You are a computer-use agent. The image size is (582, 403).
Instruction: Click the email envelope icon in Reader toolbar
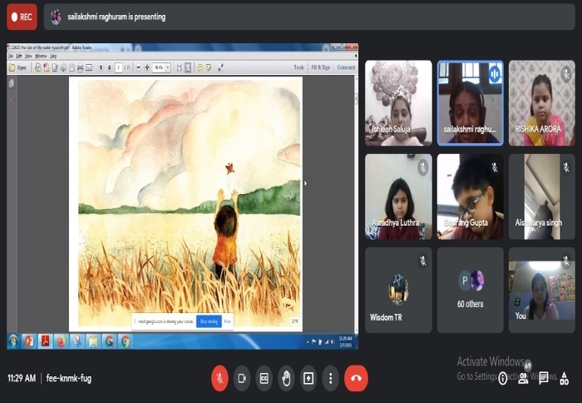pyautogui.click(x=89, y=67)
